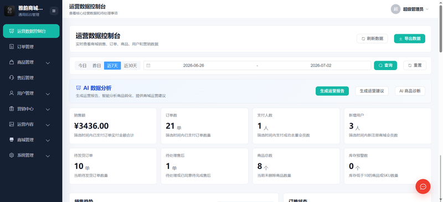Click the 运营数据控制台 sidebar icon
The width and height of the screenshot is (443, 202).
pos(11,31)
